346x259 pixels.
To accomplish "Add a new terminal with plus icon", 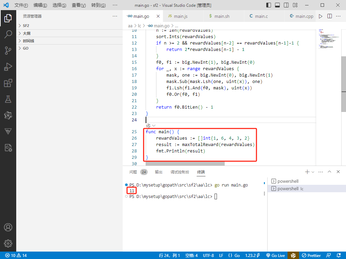I will pos(307,172).
